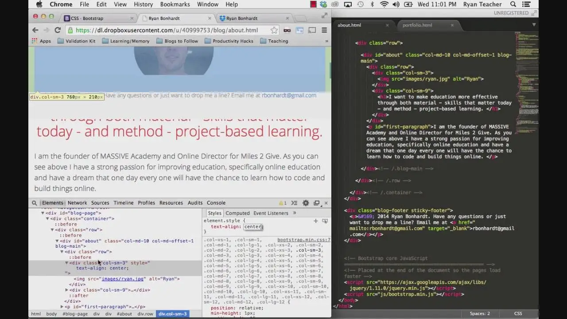Image resolution: width=567 pixels, height=319 pixels.
Task: Open the Blogs to Follow bookmark folder
Action: (178, 41)
